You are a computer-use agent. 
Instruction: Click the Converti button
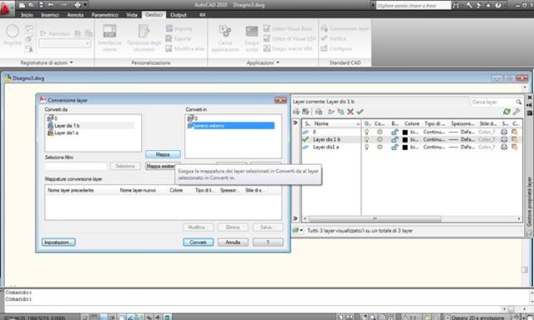coord(199,242)
